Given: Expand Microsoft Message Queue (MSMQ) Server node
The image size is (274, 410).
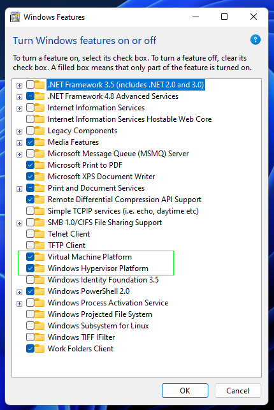Looking at the screenshot, I should point(19,154).
